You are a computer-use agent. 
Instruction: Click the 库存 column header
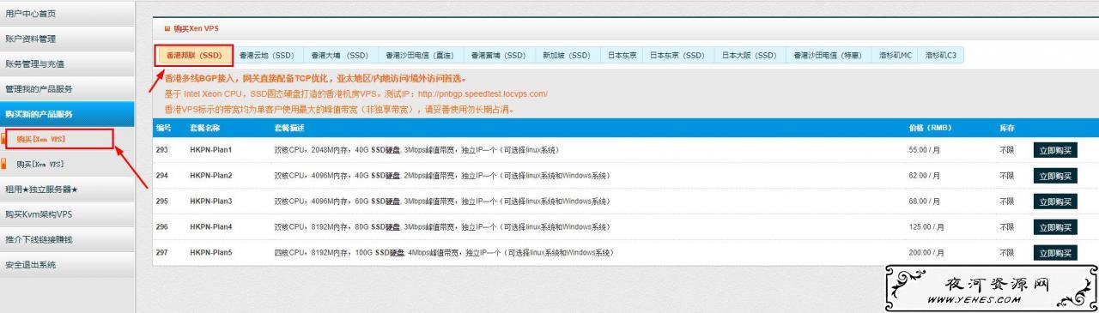click(x=1007, y=128)
